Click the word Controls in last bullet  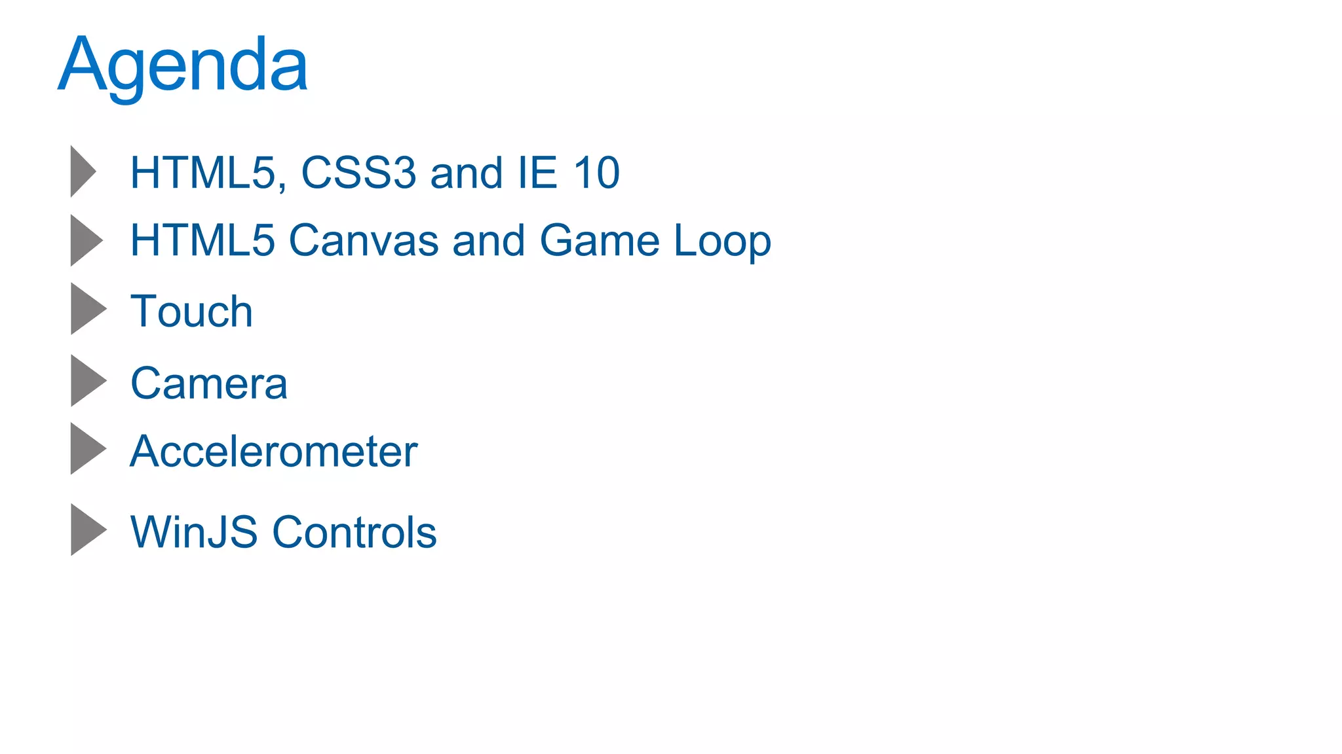[355, 532]
